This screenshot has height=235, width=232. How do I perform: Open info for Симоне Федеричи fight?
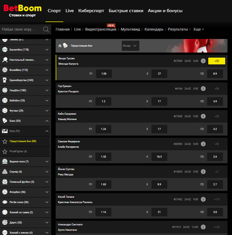[x=203, y=144]
